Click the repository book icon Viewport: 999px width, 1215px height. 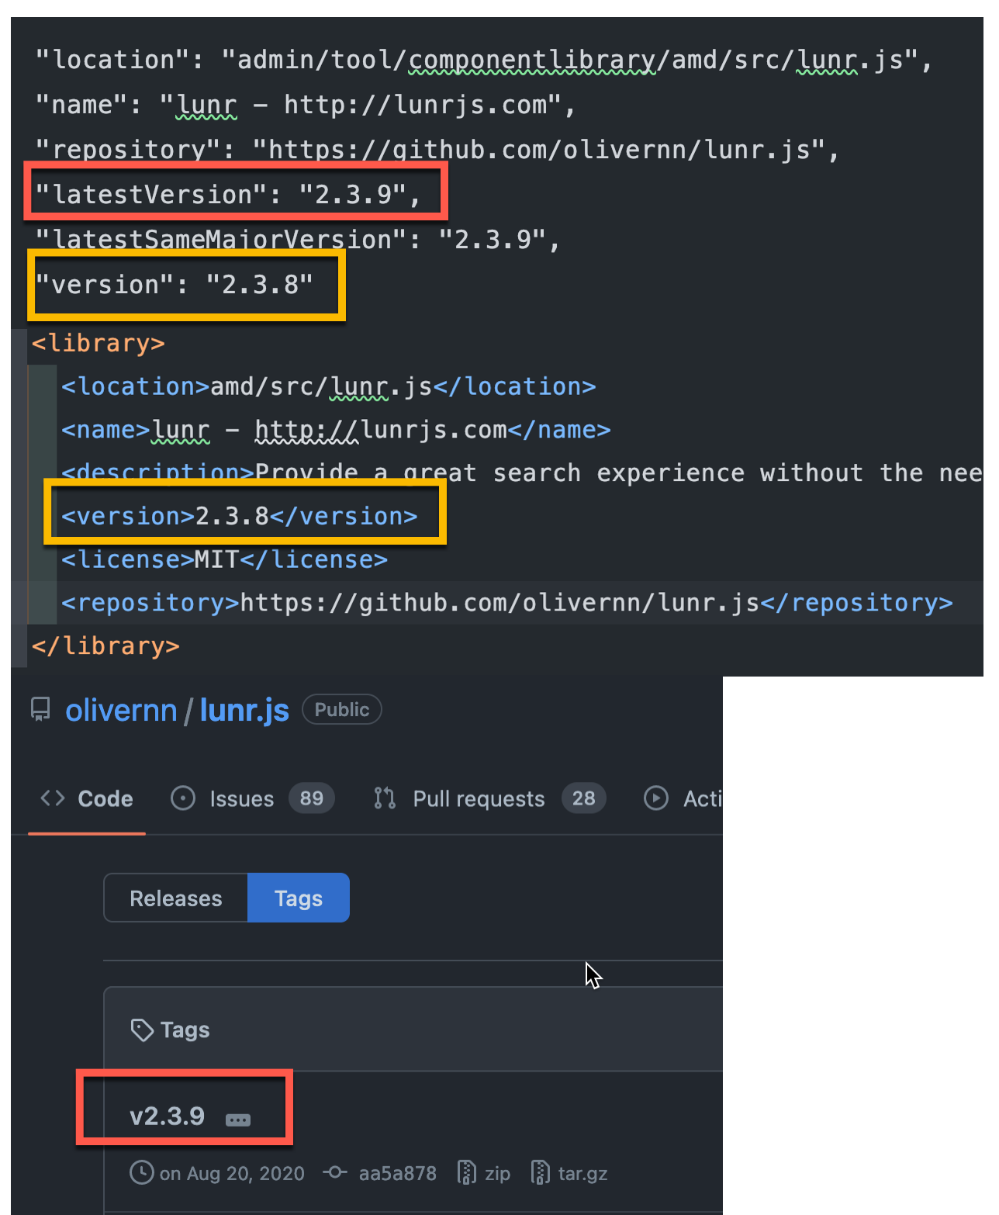(x=40, y=710)
